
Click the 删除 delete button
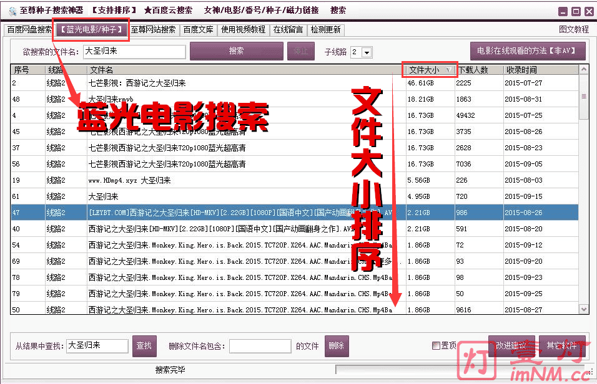[336, 345]
